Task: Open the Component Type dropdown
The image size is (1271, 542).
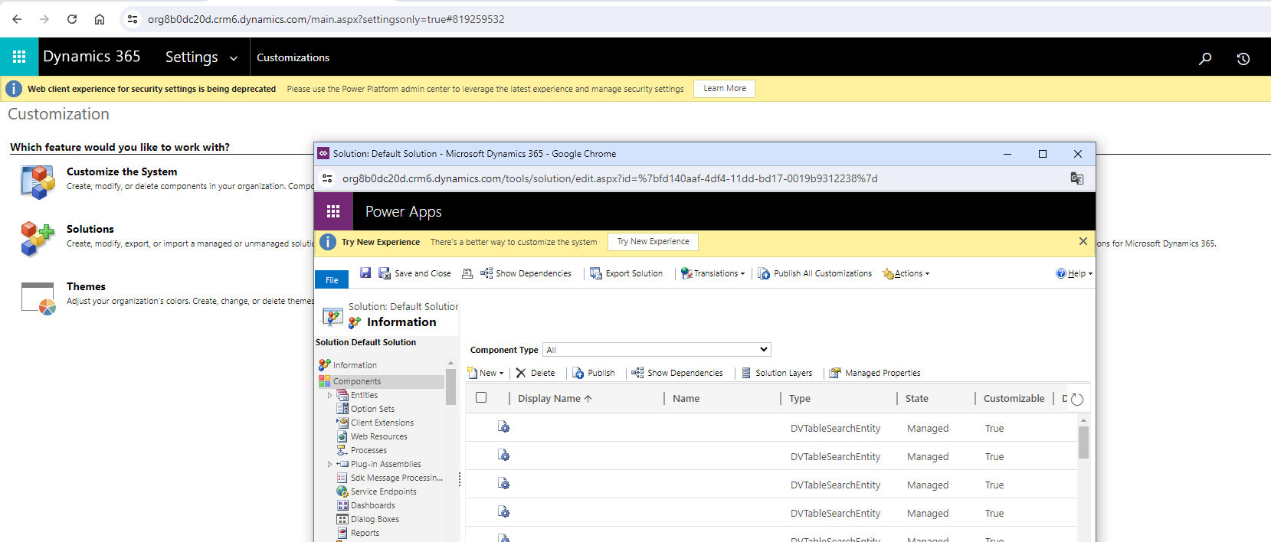Action: tap(657, 350)
